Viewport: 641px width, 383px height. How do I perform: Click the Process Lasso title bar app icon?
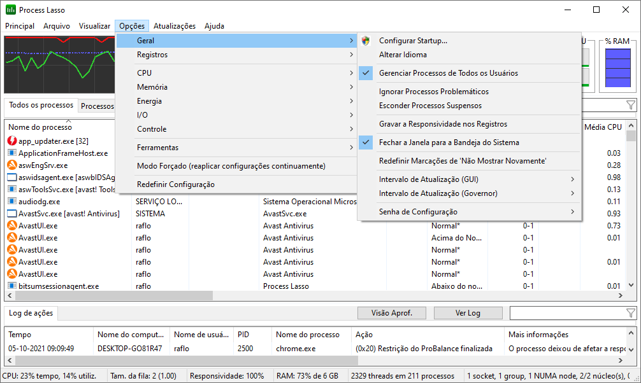coord(11,10)
